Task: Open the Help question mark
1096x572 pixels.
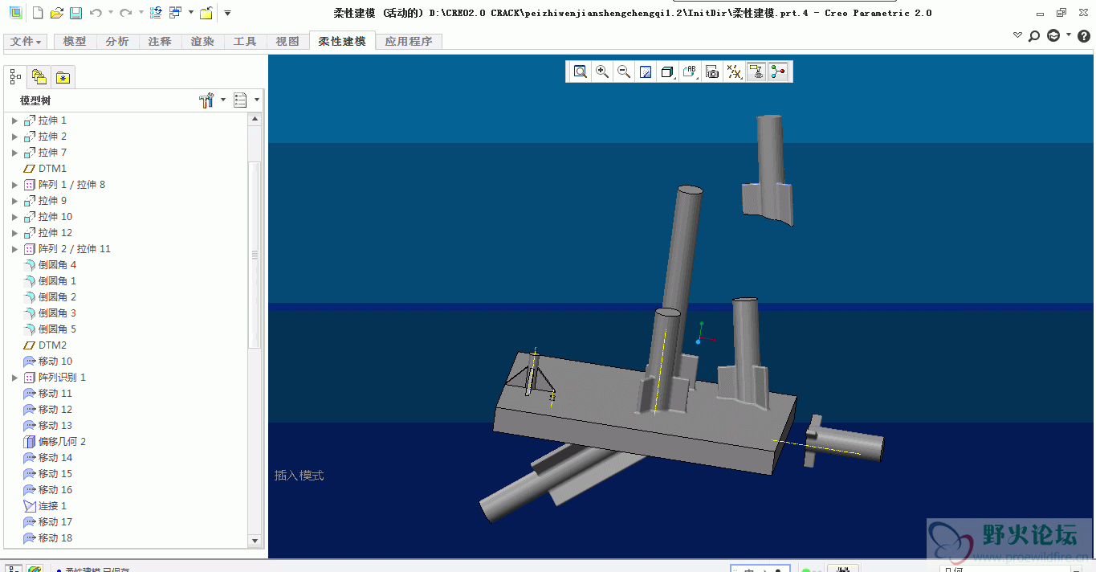Action: tap(1083, 35)
